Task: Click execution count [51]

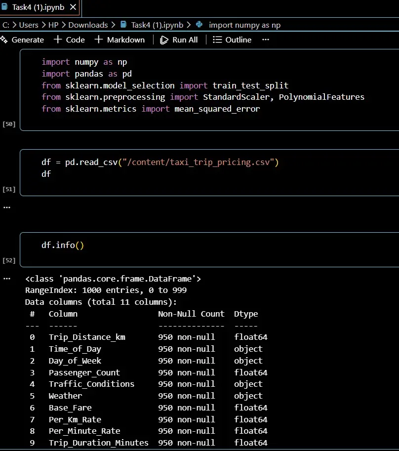Action: pyautogui.click(x=9, y=189)
